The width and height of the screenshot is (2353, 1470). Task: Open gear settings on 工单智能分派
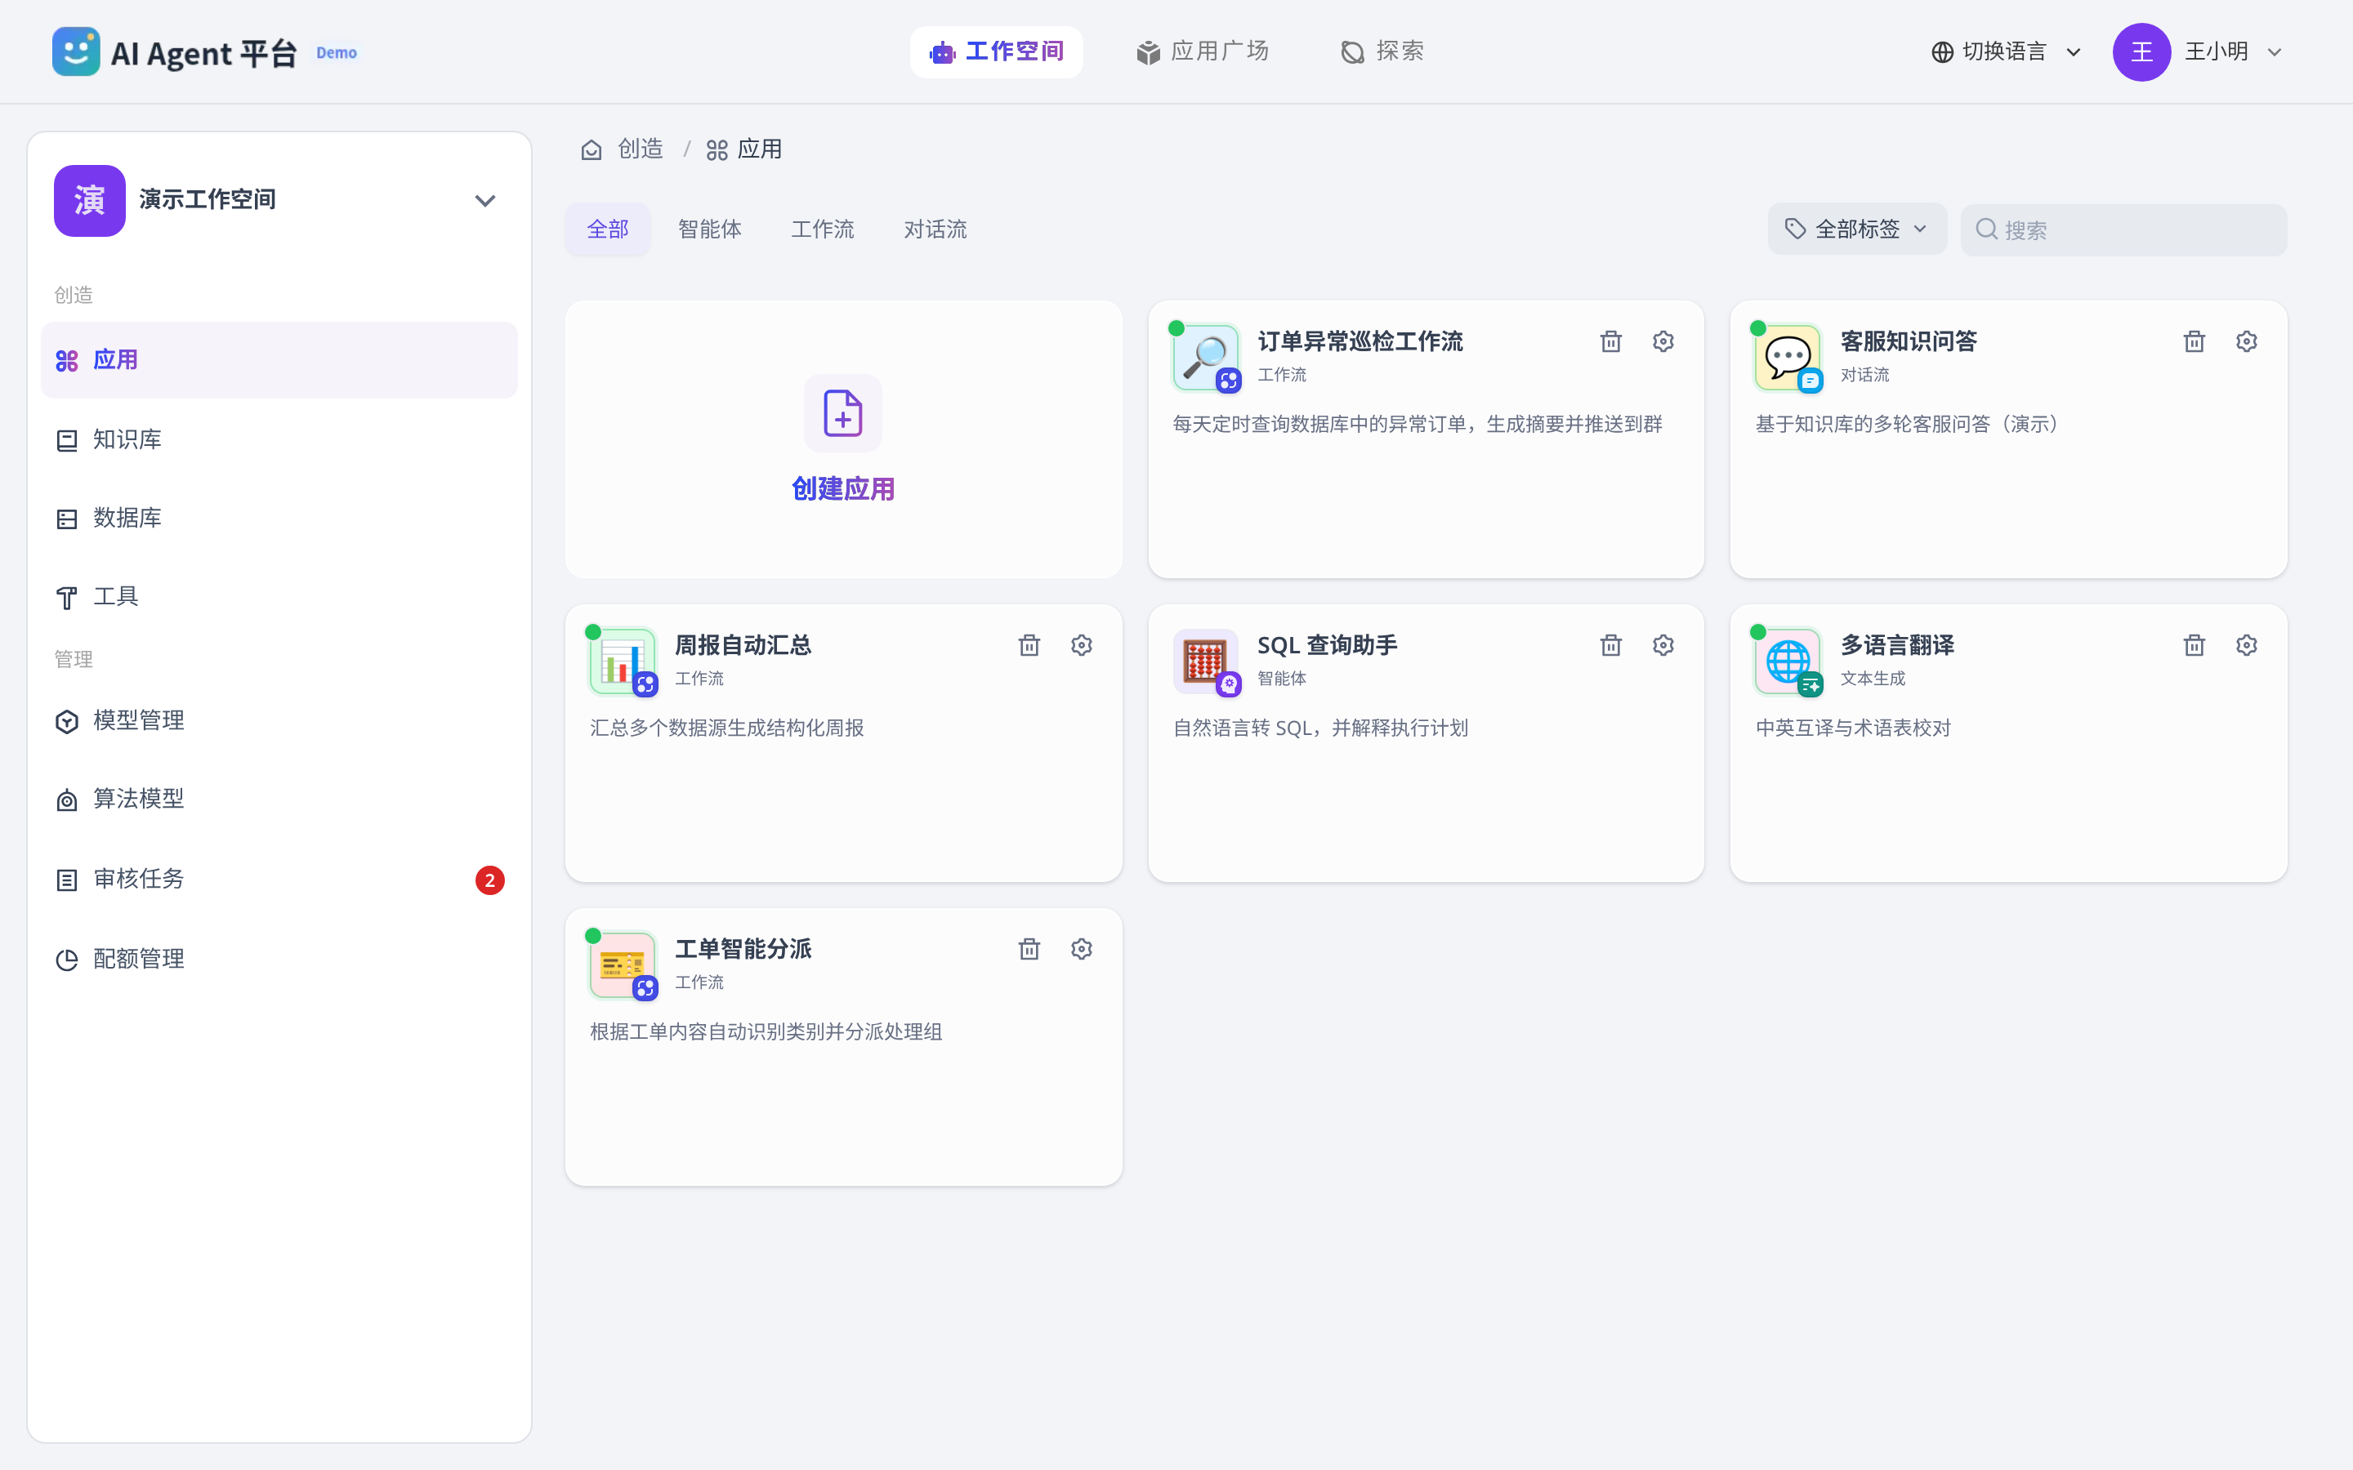(1083, 949)
